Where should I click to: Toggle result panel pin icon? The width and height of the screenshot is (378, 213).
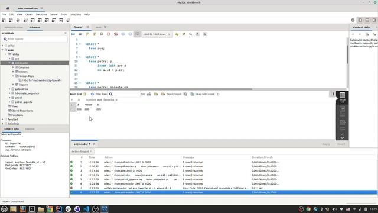point(333,94)
